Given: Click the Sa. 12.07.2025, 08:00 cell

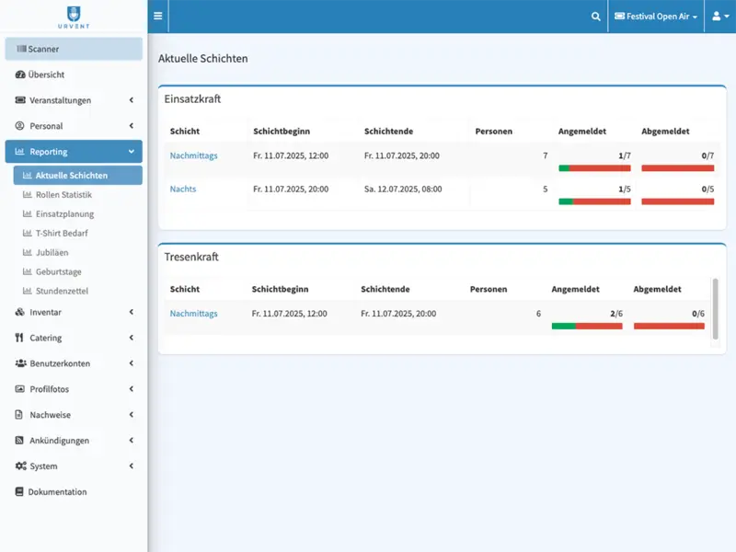Looking at the screenshot, I should click(403, 189).
